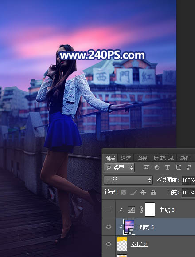Toggle lock position move icon
Screen dimensions: 195x257
[x=143, y=193]
